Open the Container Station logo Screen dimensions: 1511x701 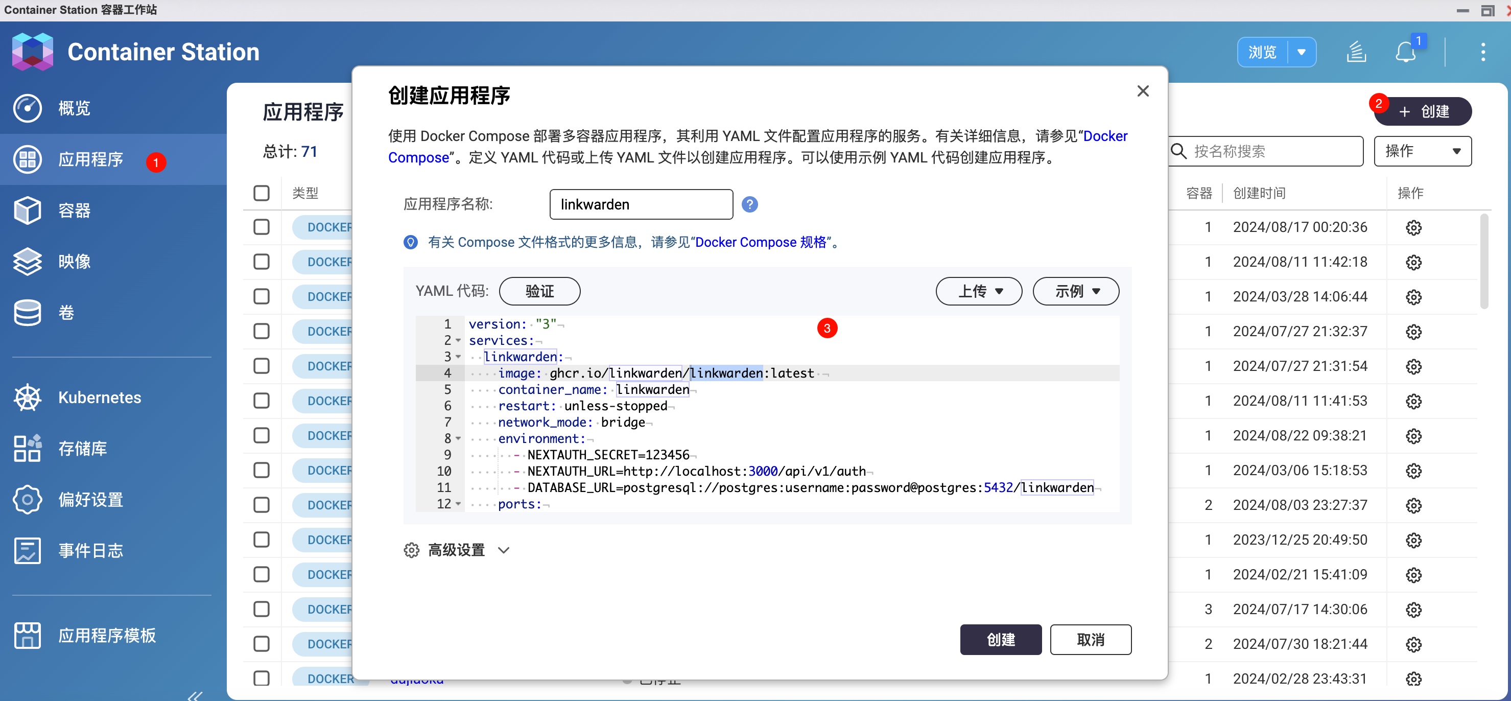32,52
